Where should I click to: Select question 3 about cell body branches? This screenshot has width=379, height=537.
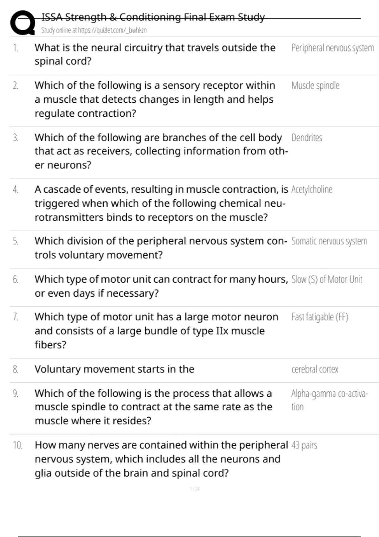161,151
